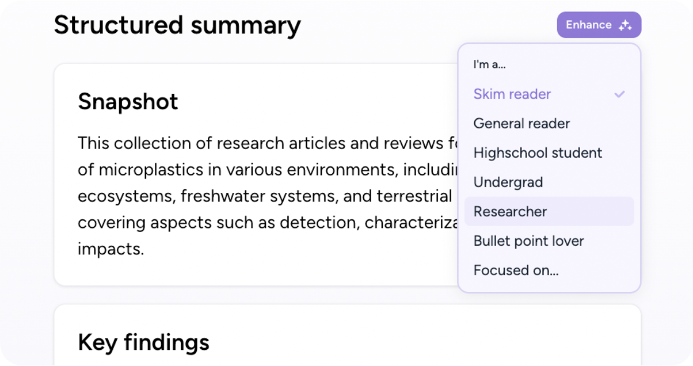
Task: Click the sparkle icon on Enhance button
Action: pyautogui.click(x=625, y=25)
